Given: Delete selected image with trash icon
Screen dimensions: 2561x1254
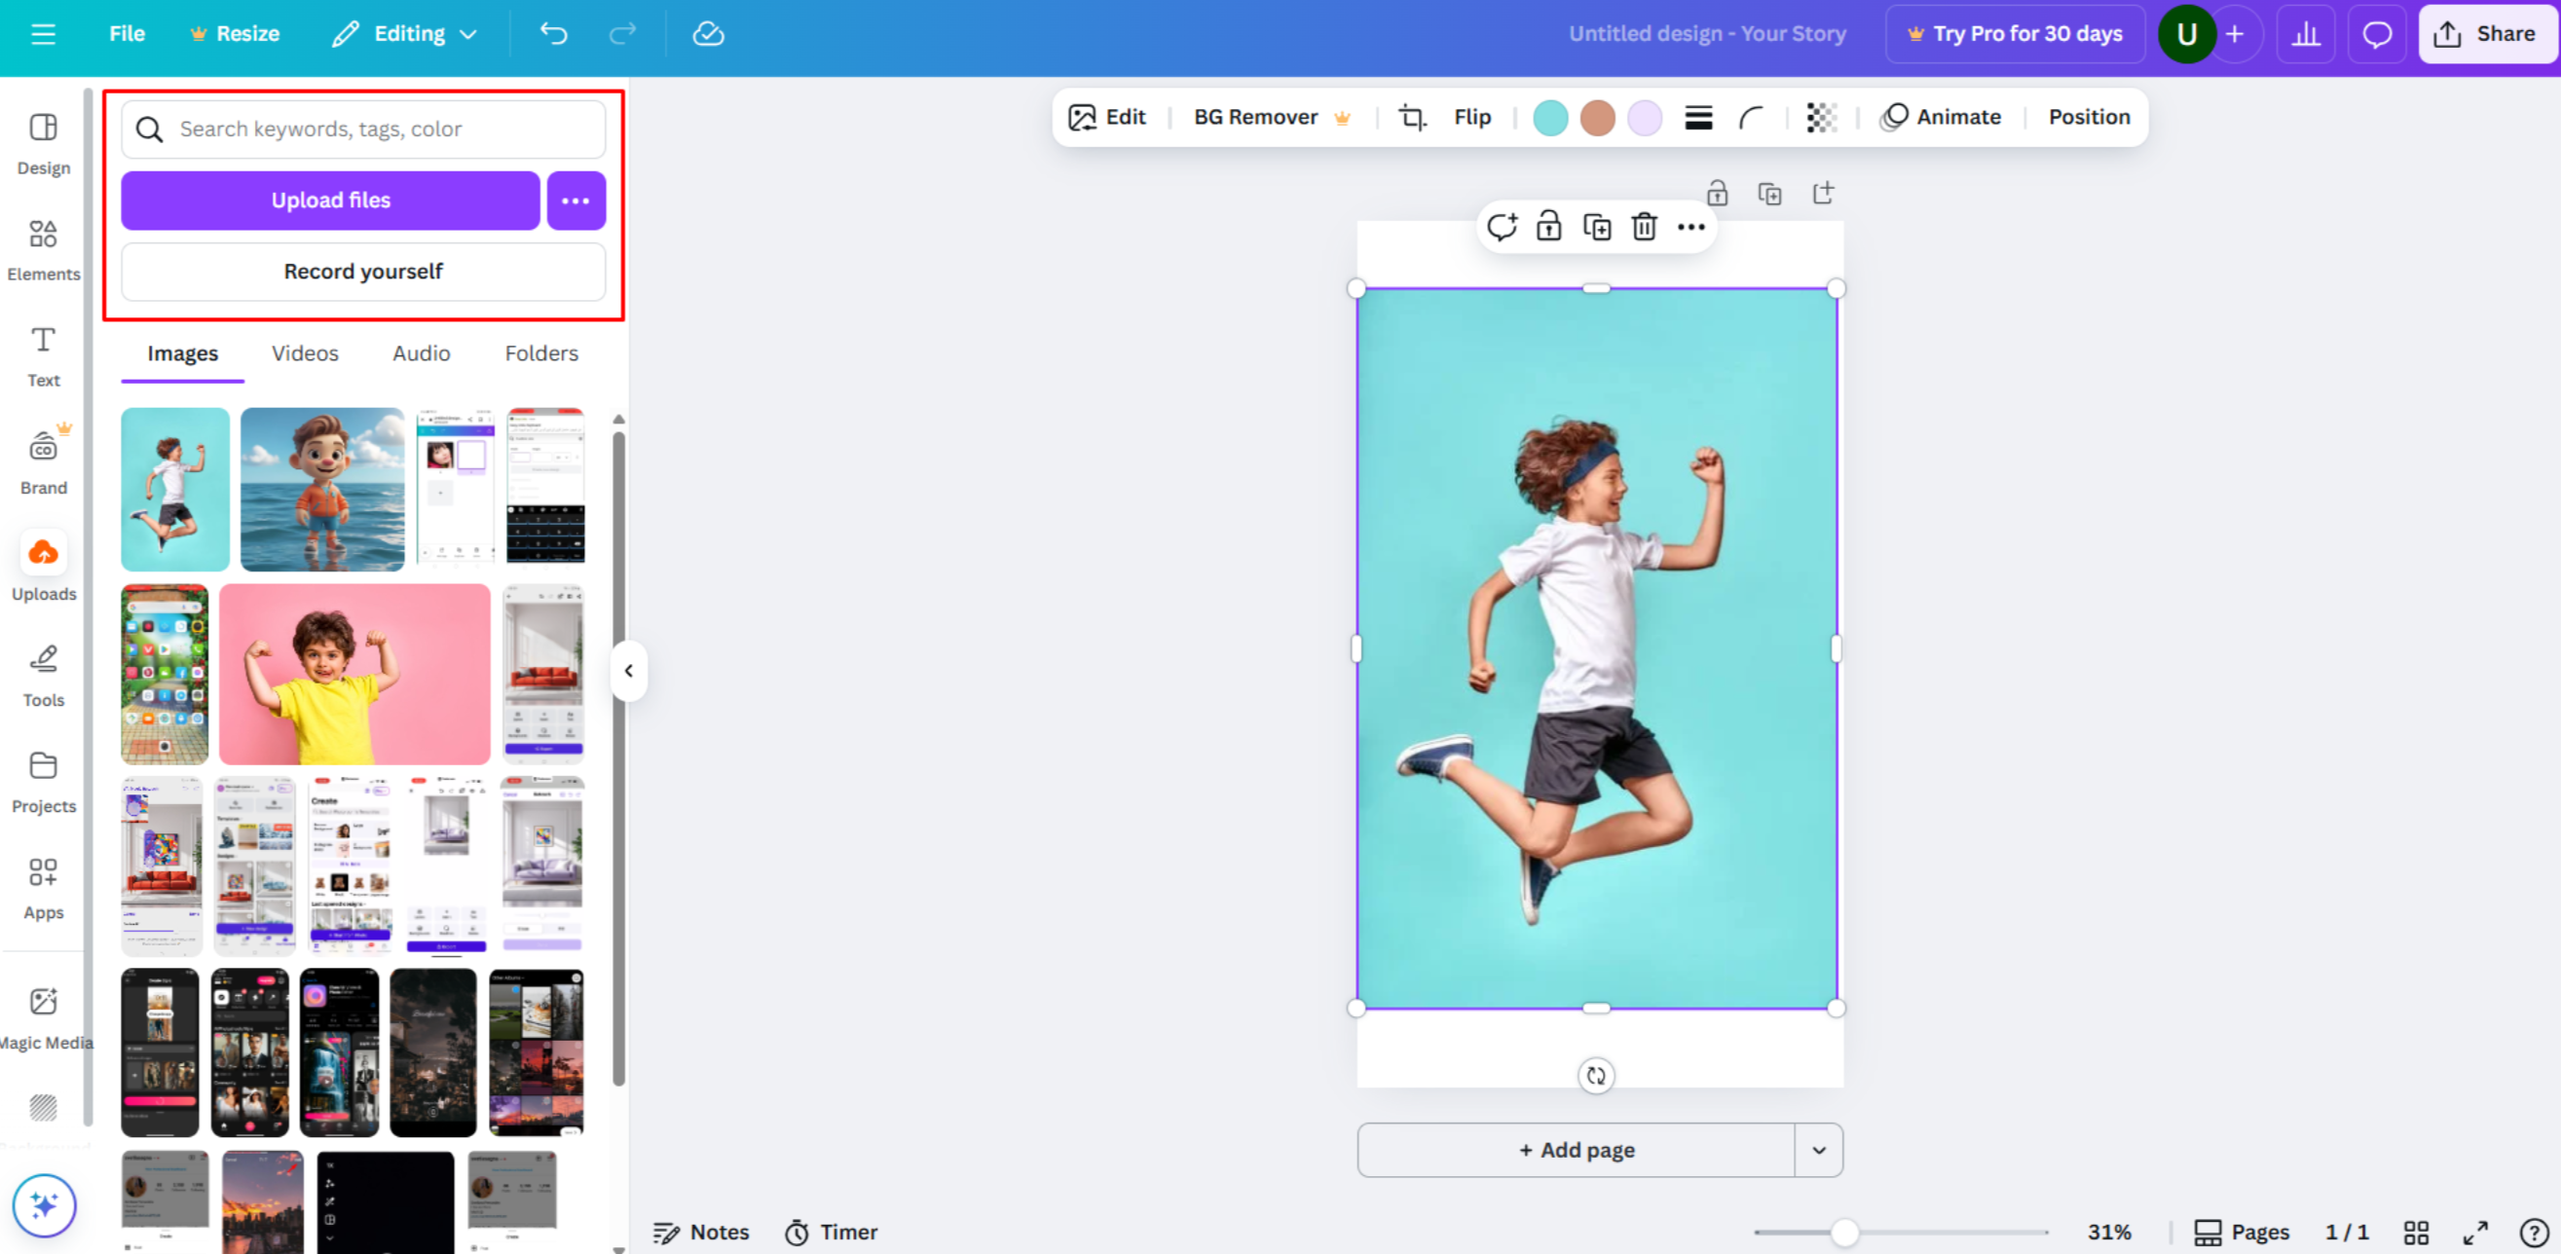Looking at the screenshot, I should 1644,227.
